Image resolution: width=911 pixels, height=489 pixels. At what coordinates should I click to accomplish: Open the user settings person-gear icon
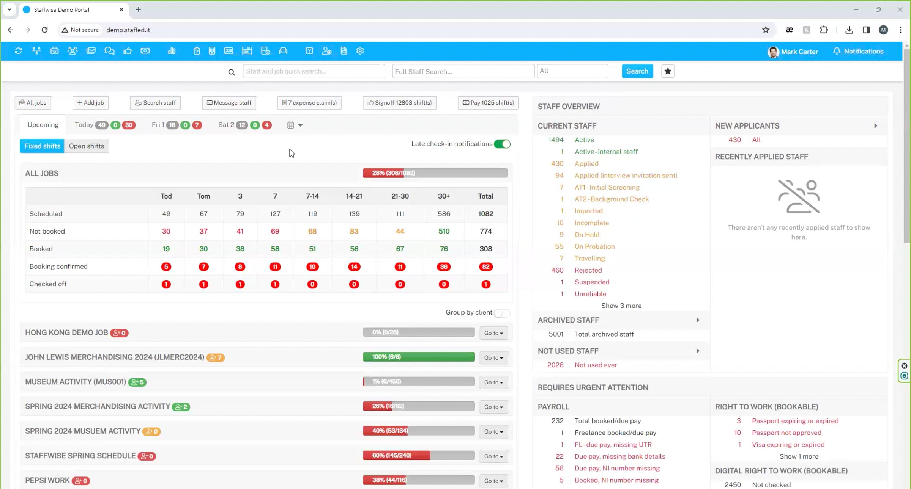326,51
